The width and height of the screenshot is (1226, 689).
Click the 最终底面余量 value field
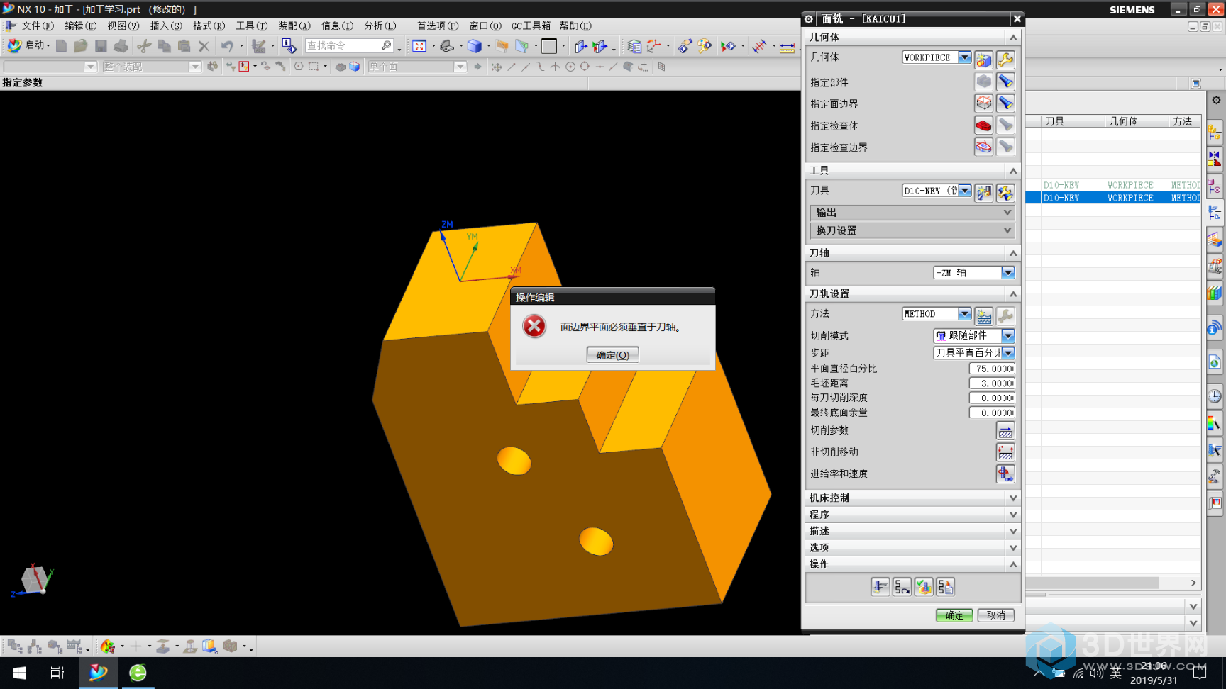tap(992, 413)
